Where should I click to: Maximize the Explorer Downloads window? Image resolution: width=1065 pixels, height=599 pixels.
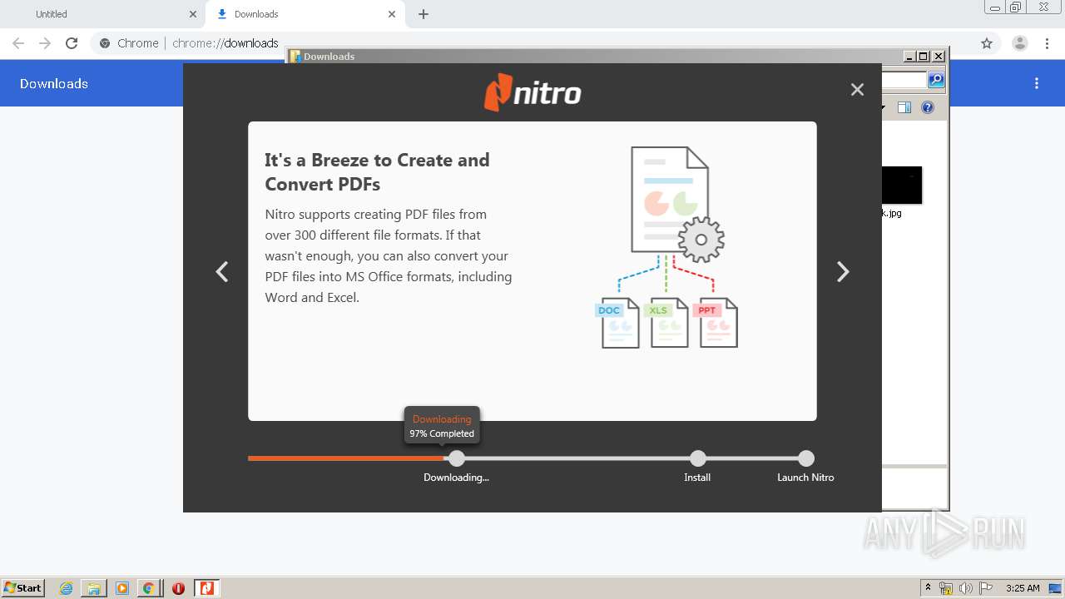(x=924, y=57)
